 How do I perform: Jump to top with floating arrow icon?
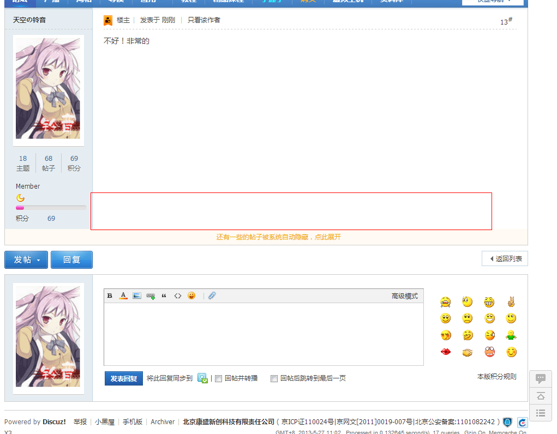[x=541, y=396]
